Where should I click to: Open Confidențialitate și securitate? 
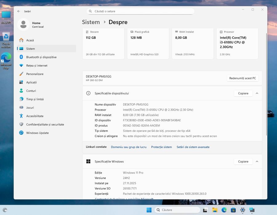(47, 124)
